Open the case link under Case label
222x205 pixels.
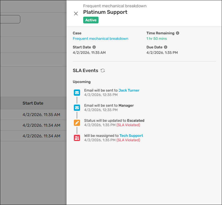coord(100,39)
